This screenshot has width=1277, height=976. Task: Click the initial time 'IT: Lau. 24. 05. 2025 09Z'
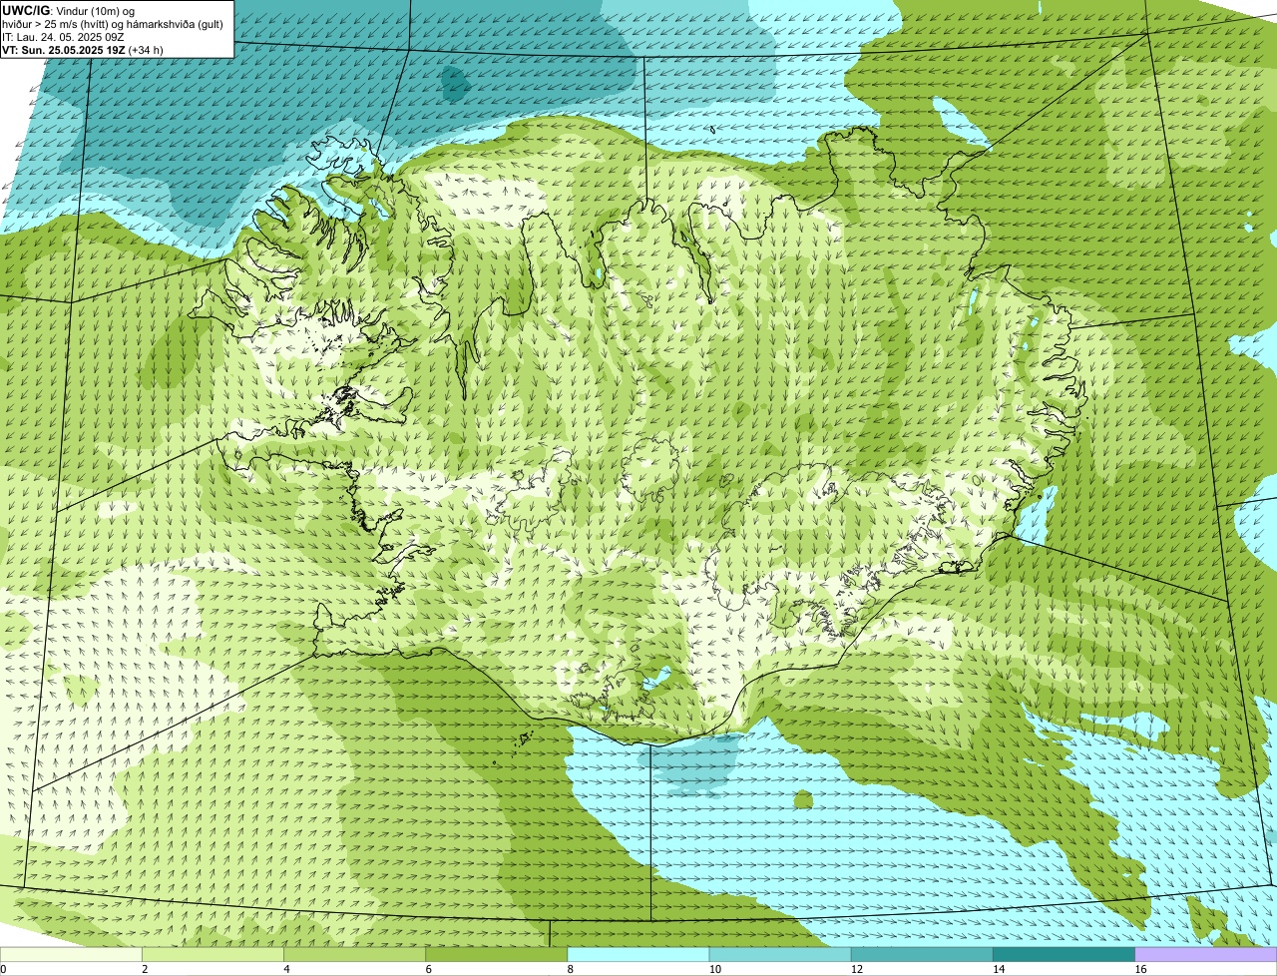coord(63,37)
